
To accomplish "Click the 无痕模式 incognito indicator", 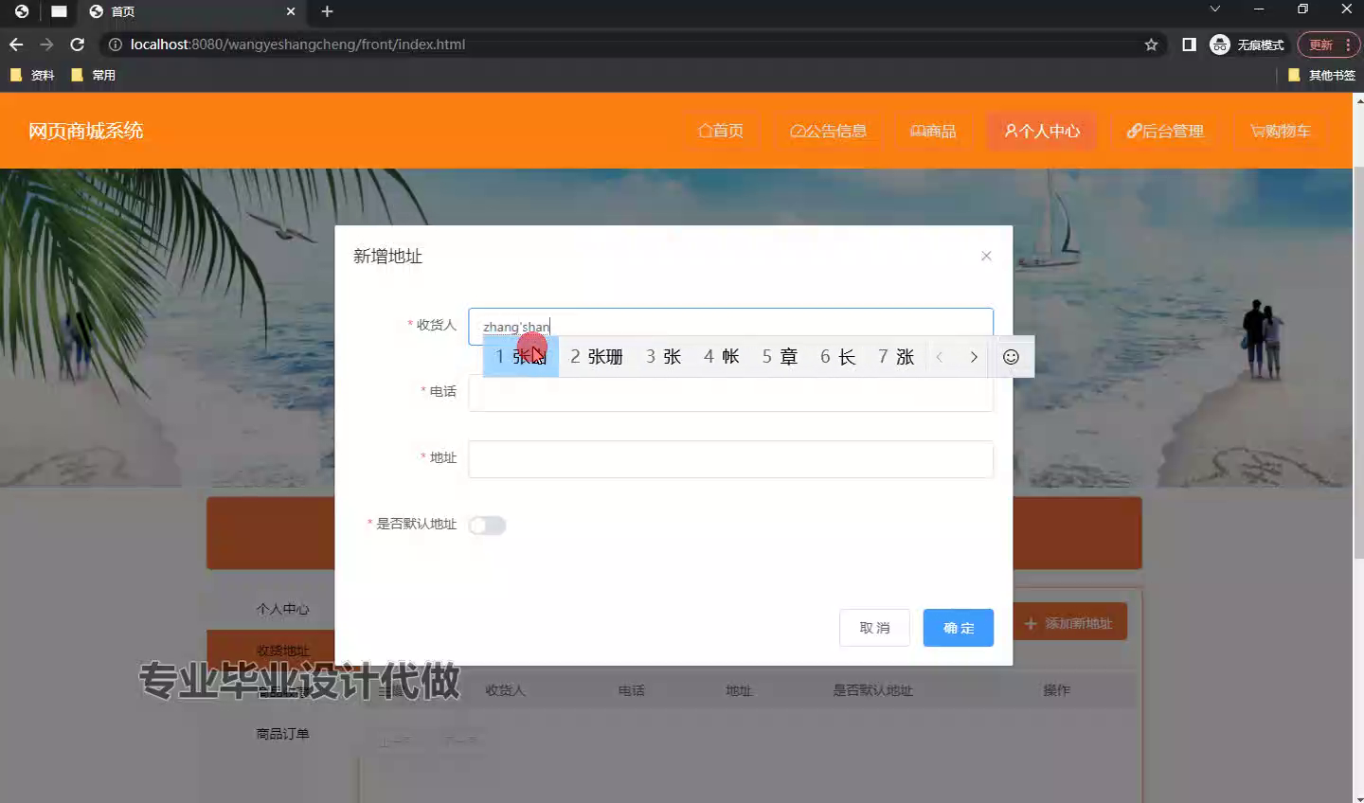I will pos(1247,45).
